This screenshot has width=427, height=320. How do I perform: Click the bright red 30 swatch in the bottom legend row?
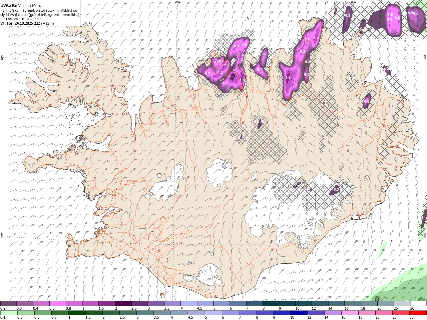[x=418, y=313]
